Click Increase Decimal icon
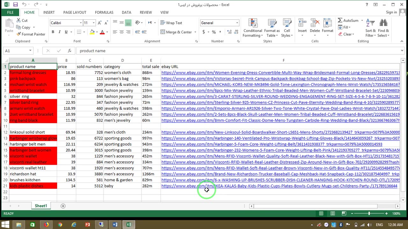 229,32
